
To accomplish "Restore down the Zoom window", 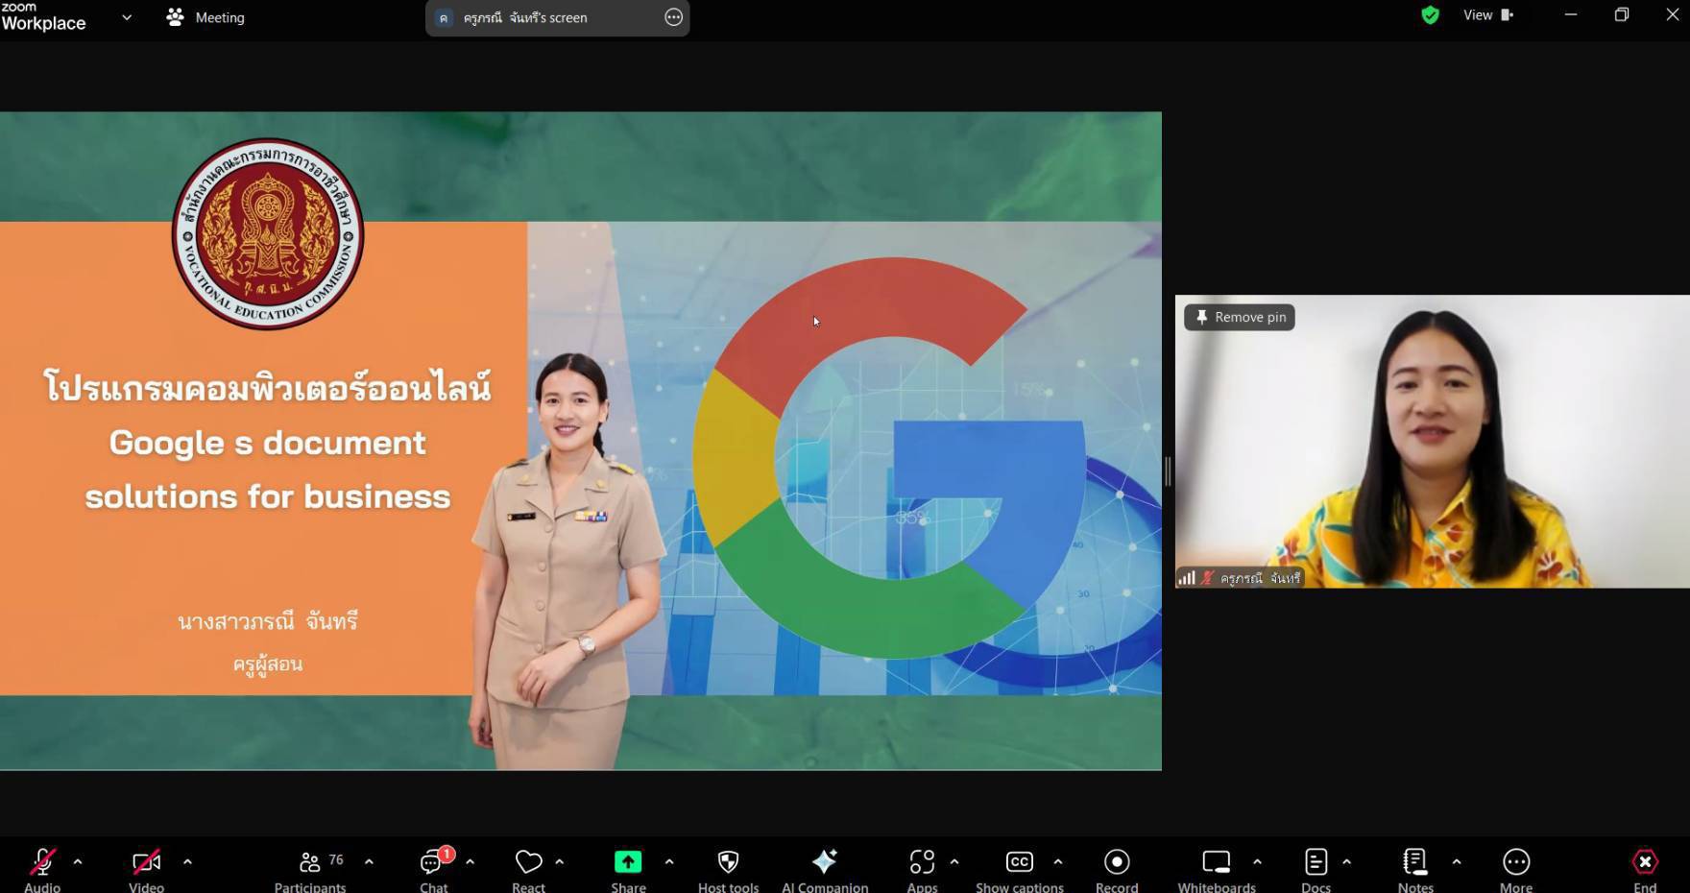I will (x=1622, y=14).
